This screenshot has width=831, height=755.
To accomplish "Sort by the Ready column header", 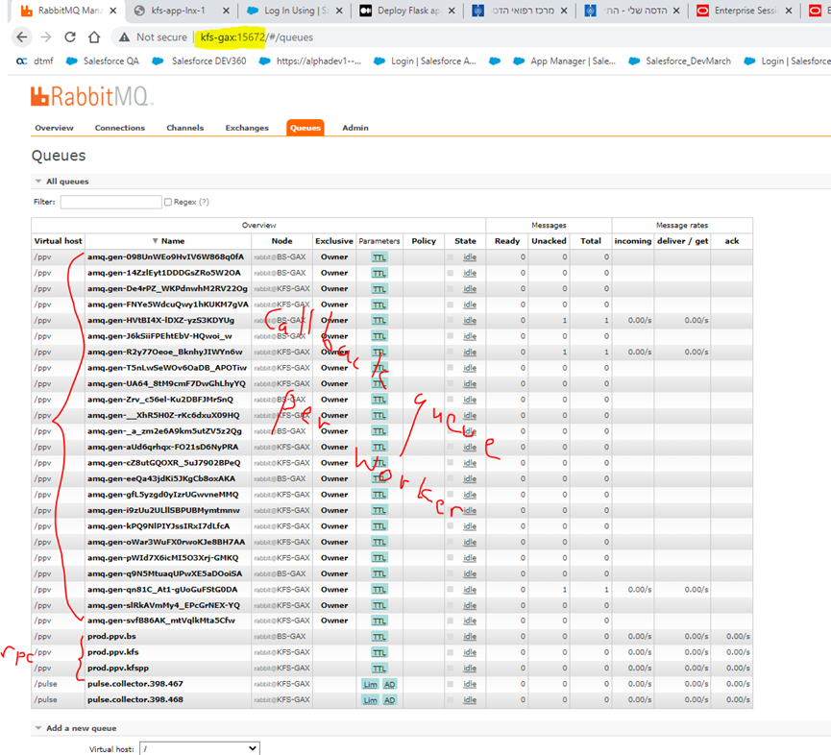I will point(507,240).
